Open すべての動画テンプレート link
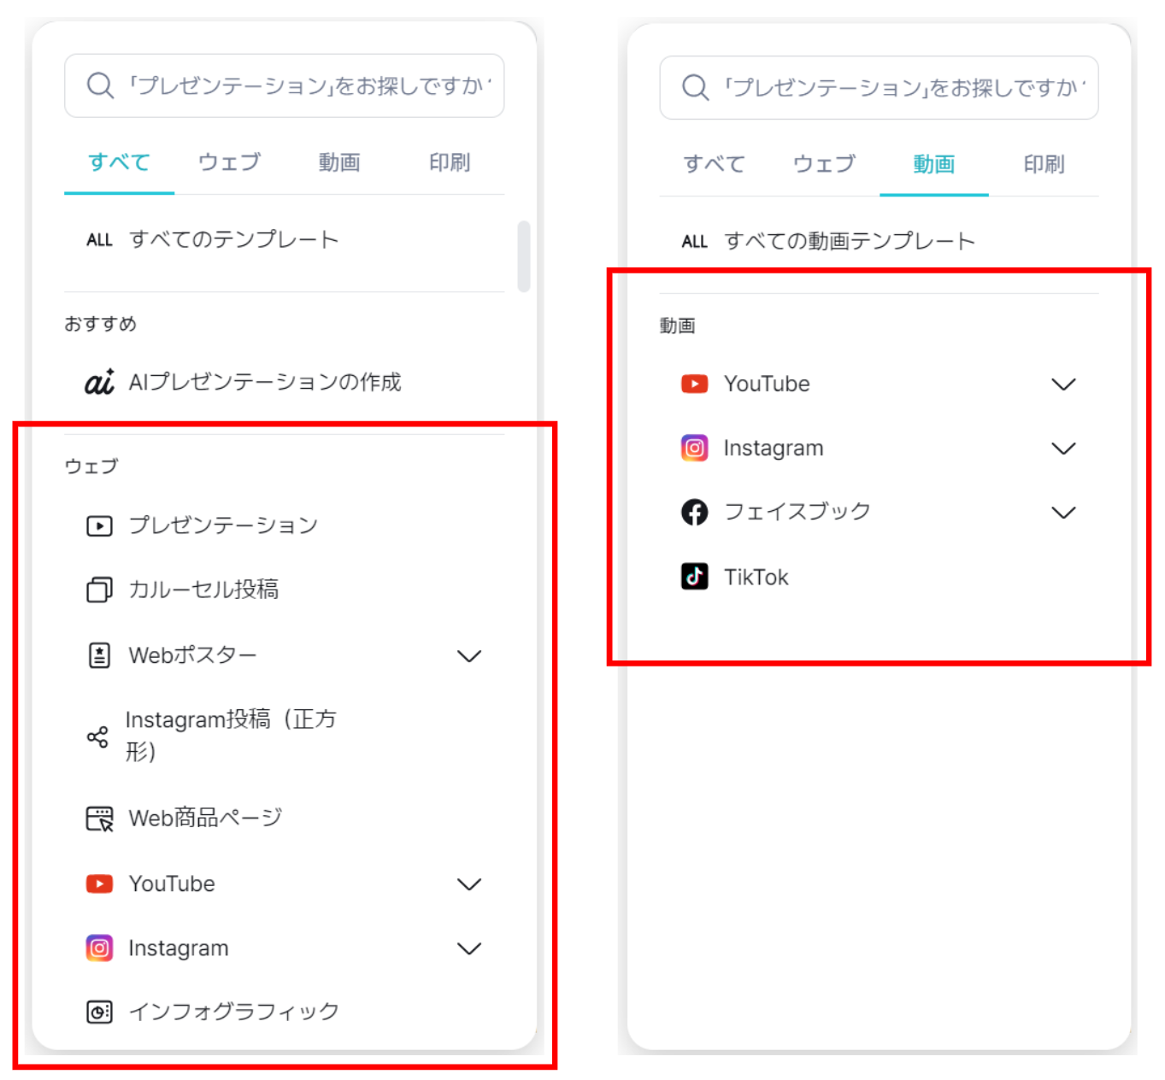This screenshot has height=1080, width=1165. coord(849,242)
